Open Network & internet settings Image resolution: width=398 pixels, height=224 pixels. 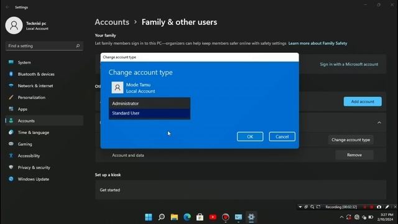click(44, 86)
